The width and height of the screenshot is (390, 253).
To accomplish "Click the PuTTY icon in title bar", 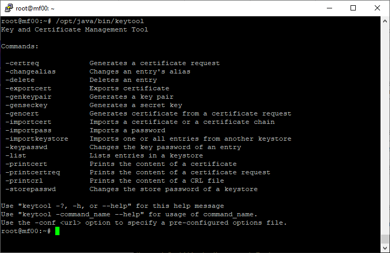I will click(x=9, y=8).
